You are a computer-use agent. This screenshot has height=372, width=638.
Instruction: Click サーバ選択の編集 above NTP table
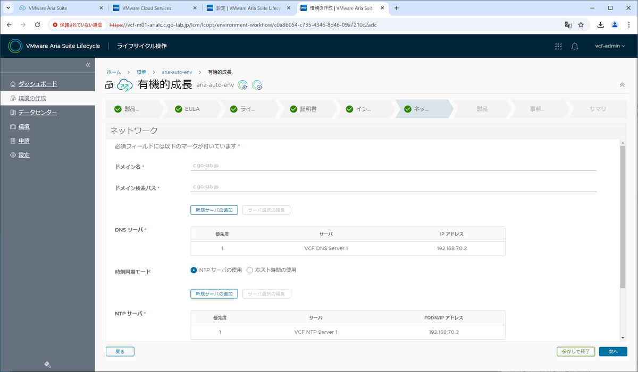[x=266, y=294]
